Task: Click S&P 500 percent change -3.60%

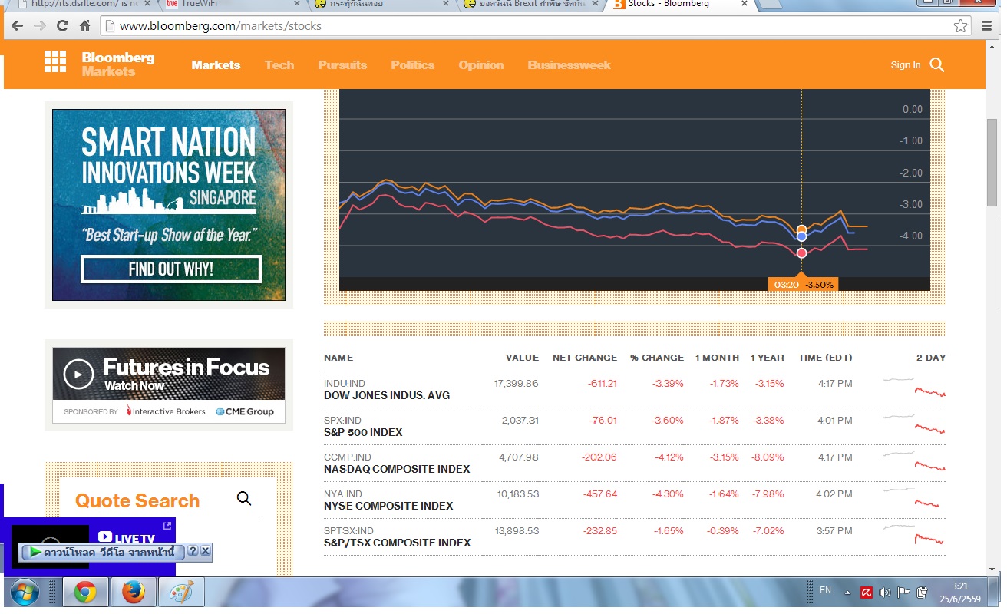Action: [668, 420]
